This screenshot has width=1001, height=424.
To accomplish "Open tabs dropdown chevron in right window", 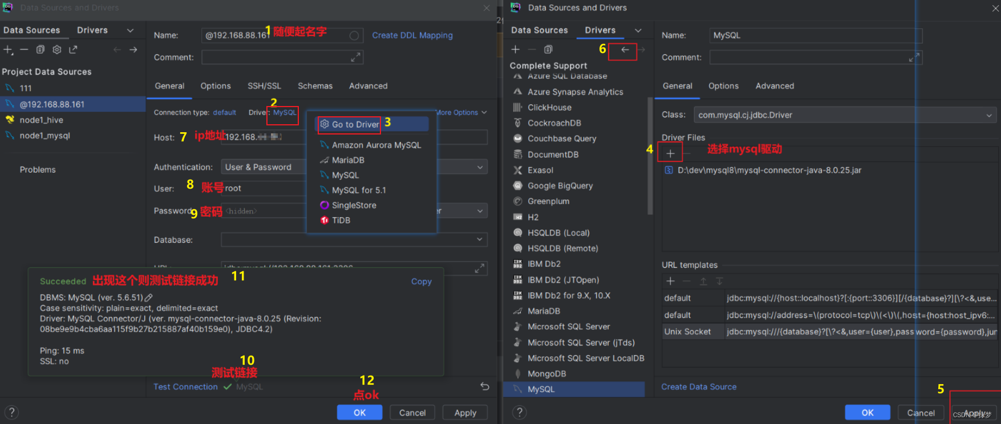I will [x=638, y=30].
